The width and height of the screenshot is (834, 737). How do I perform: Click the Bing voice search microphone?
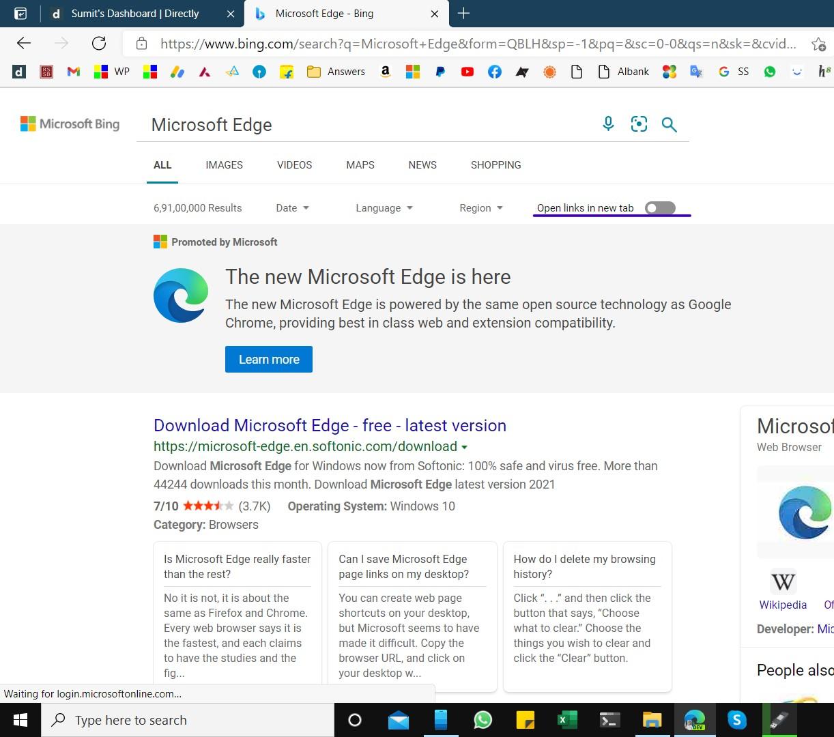coord(607,124)
